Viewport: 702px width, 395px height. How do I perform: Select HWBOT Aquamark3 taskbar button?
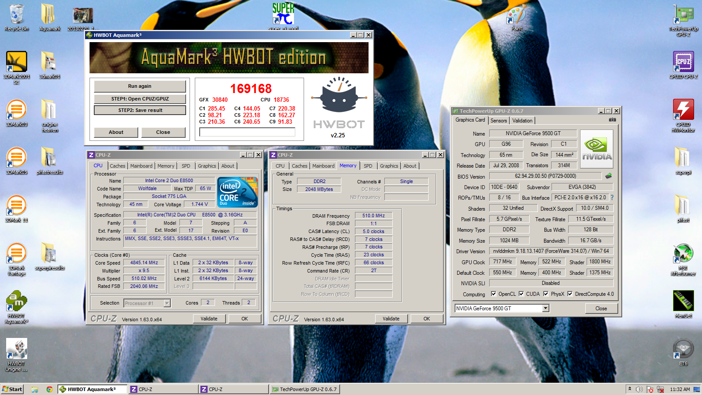(x=92, y=389)
